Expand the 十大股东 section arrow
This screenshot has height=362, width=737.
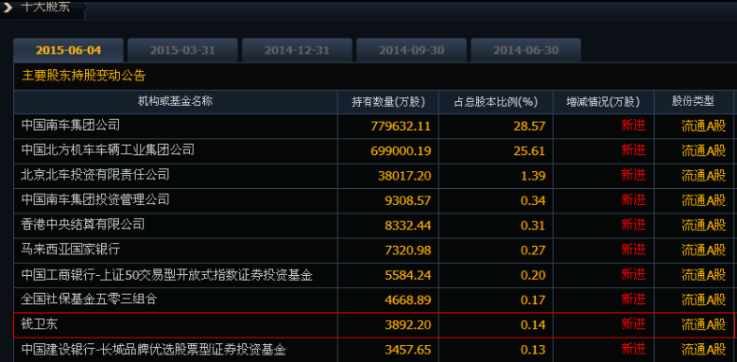(7, 7)
